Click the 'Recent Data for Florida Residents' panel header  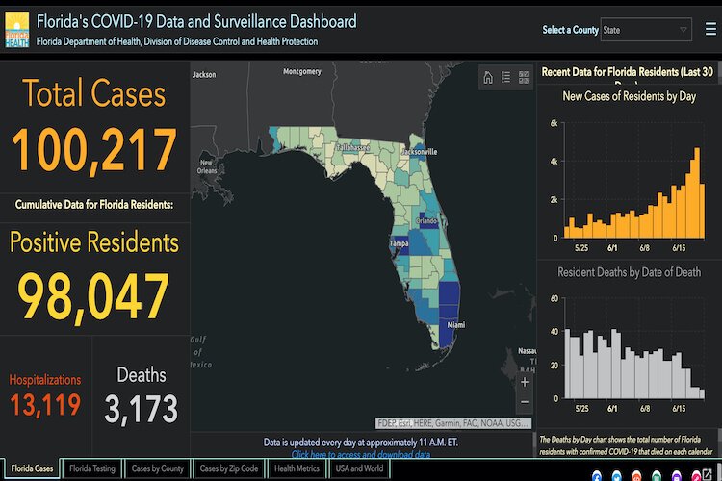627,72
